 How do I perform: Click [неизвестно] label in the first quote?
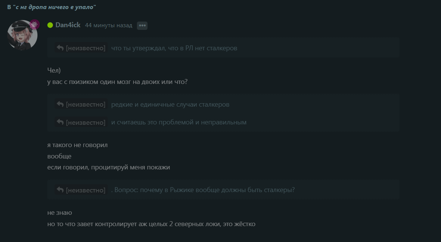click(85, 48)
